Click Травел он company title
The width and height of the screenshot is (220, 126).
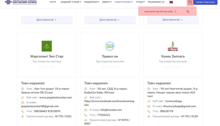(110, 56)
